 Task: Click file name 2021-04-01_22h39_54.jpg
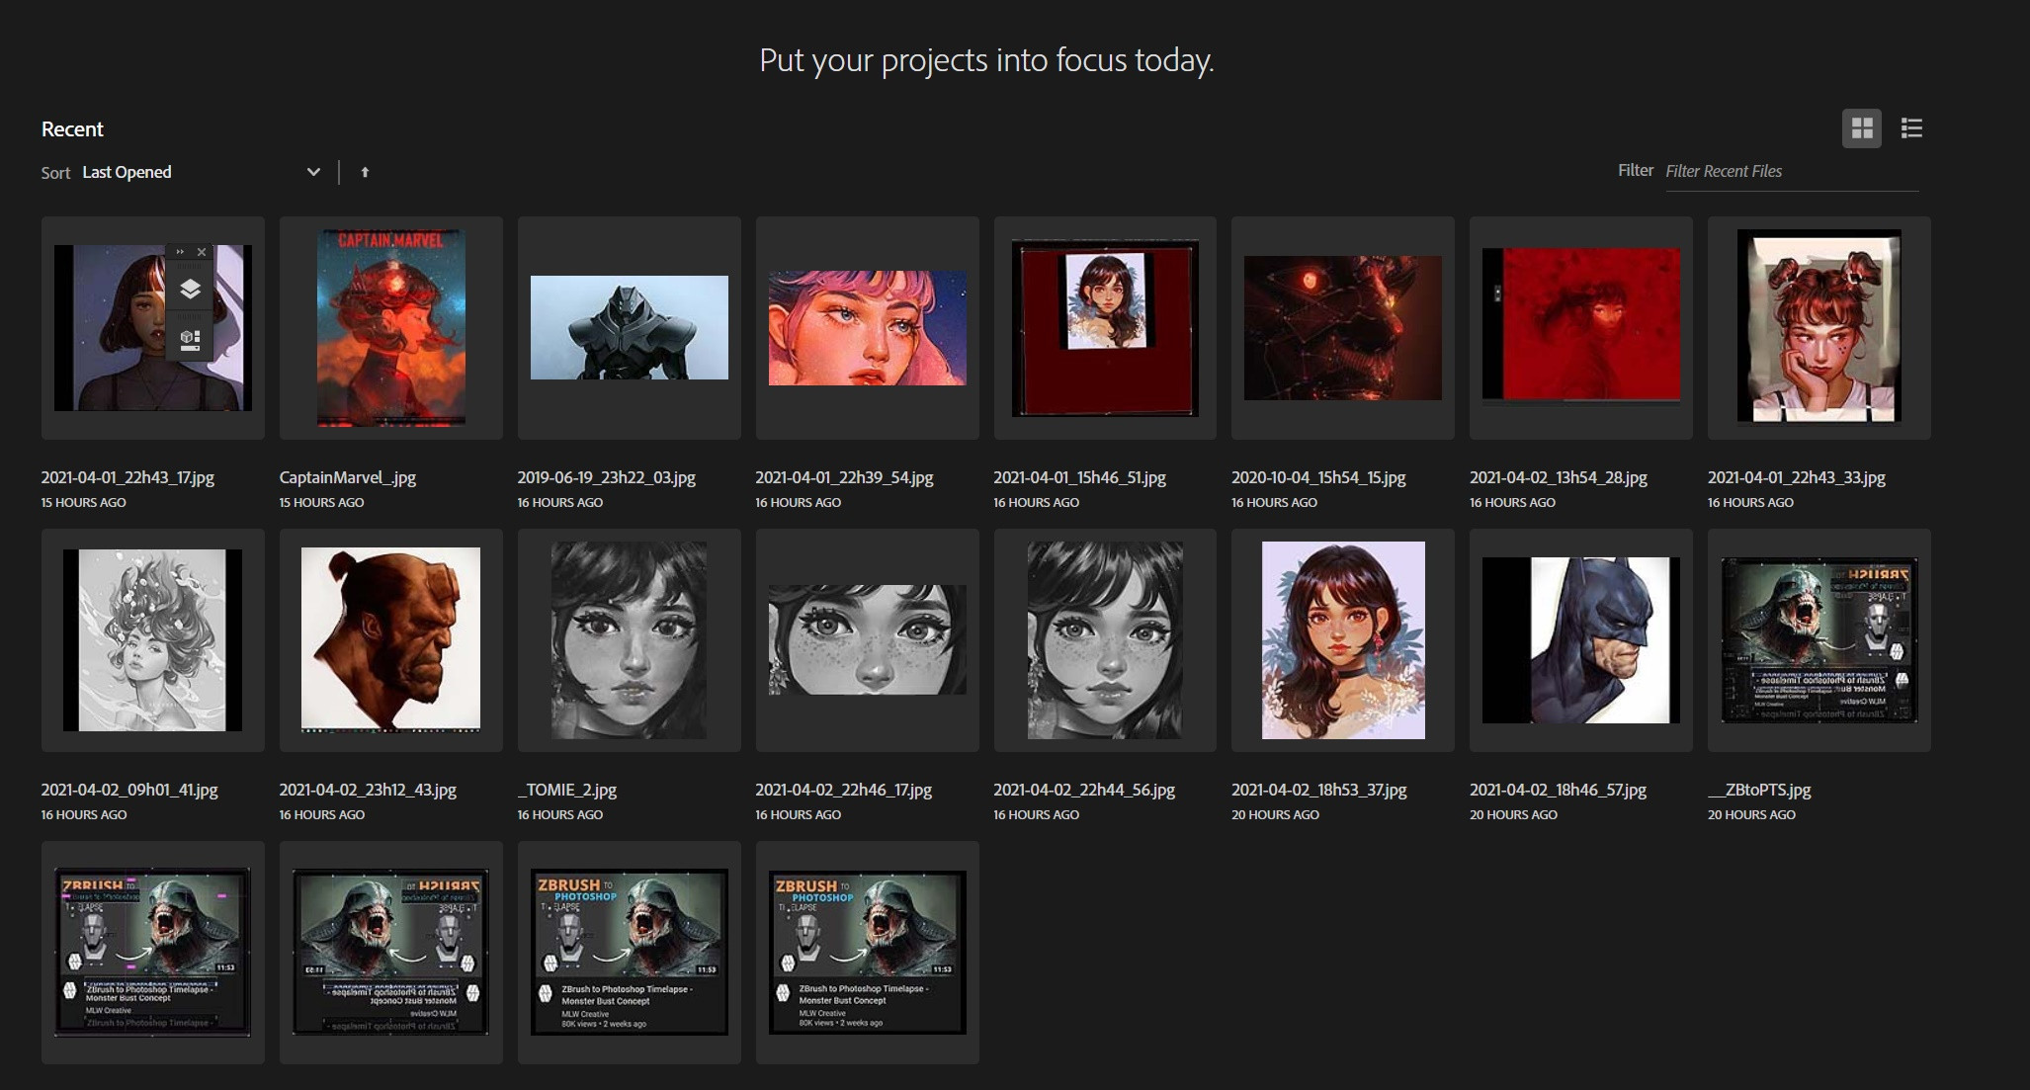[x=845, y=477]
